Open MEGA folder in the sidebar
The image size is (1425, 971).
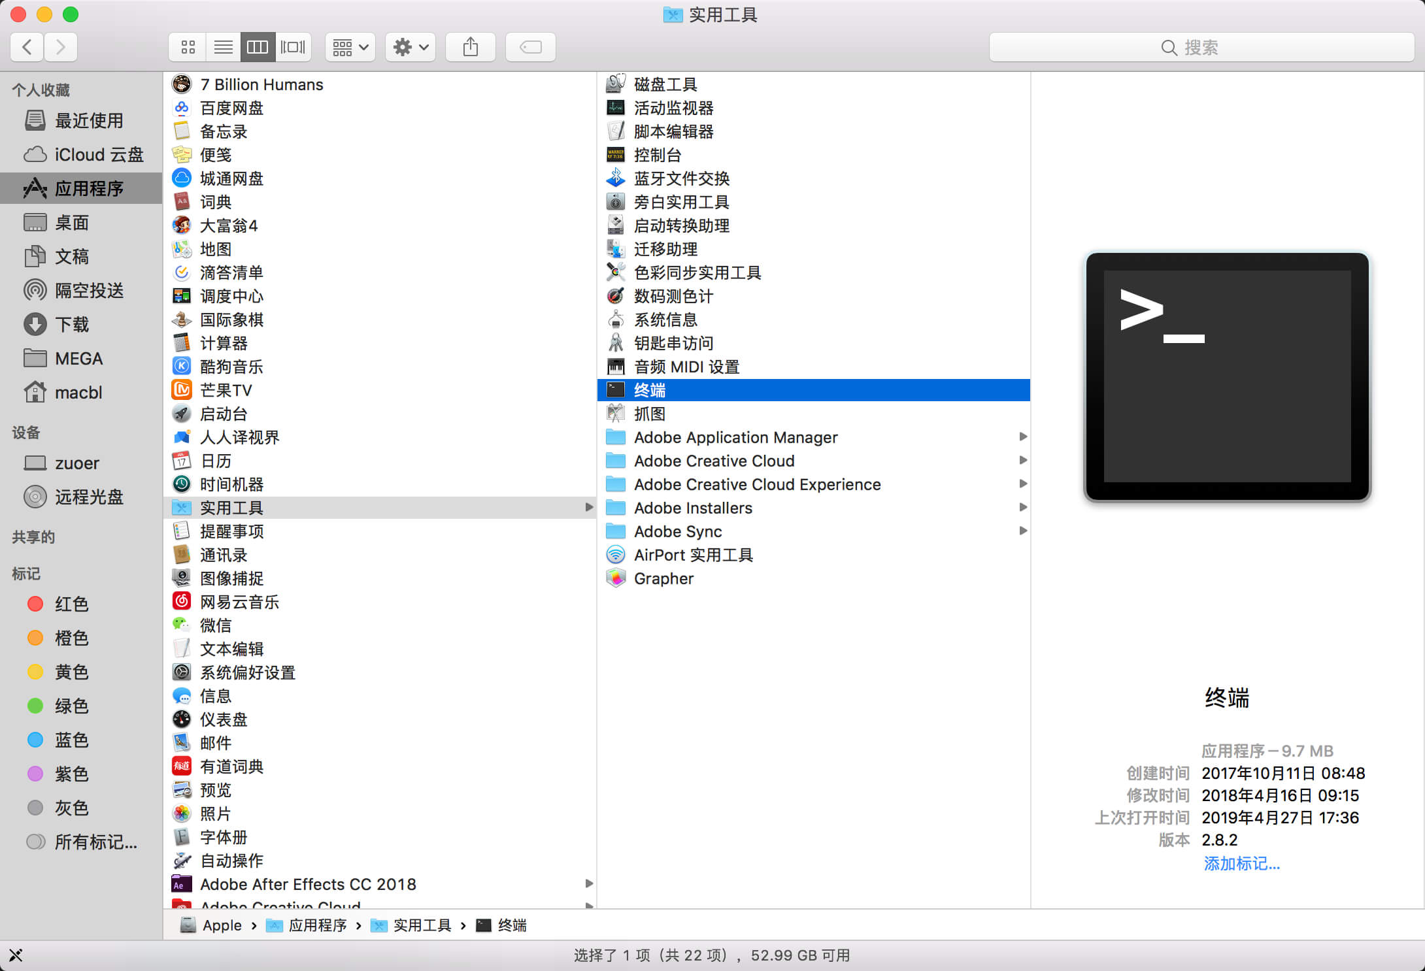pyautogui.click(x=81, y=358)
